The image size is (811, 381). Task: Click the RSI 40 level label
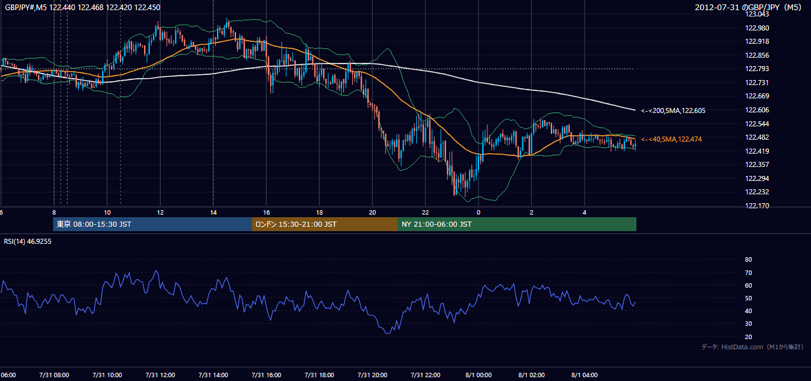748,311
